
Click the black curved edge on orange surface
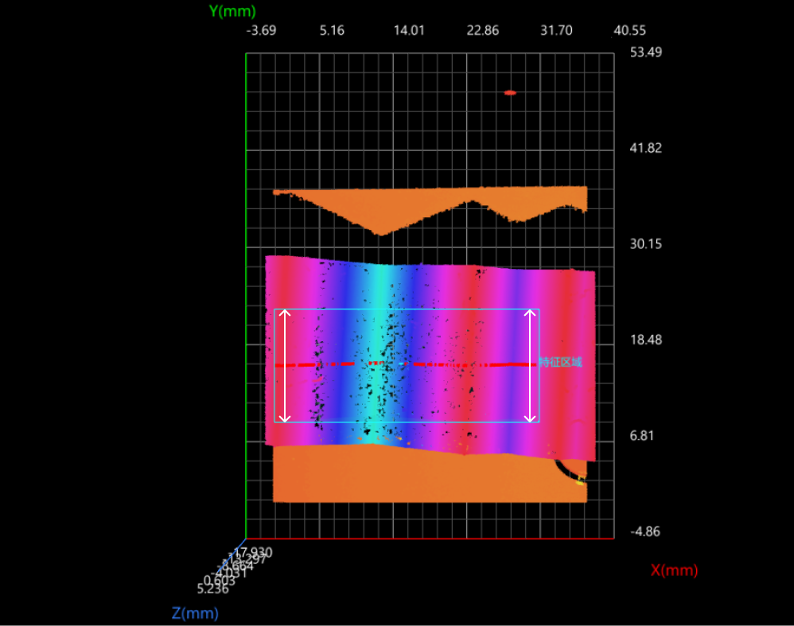point(568,471)
